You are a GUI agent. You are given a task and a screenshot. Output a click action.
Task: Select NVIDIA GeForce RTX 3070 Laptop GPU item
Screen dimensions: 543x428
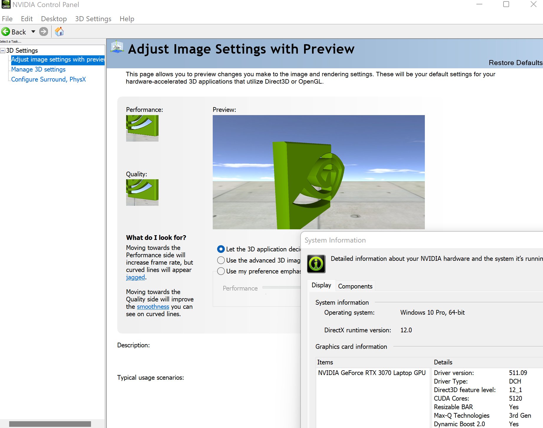coord(372,373)
